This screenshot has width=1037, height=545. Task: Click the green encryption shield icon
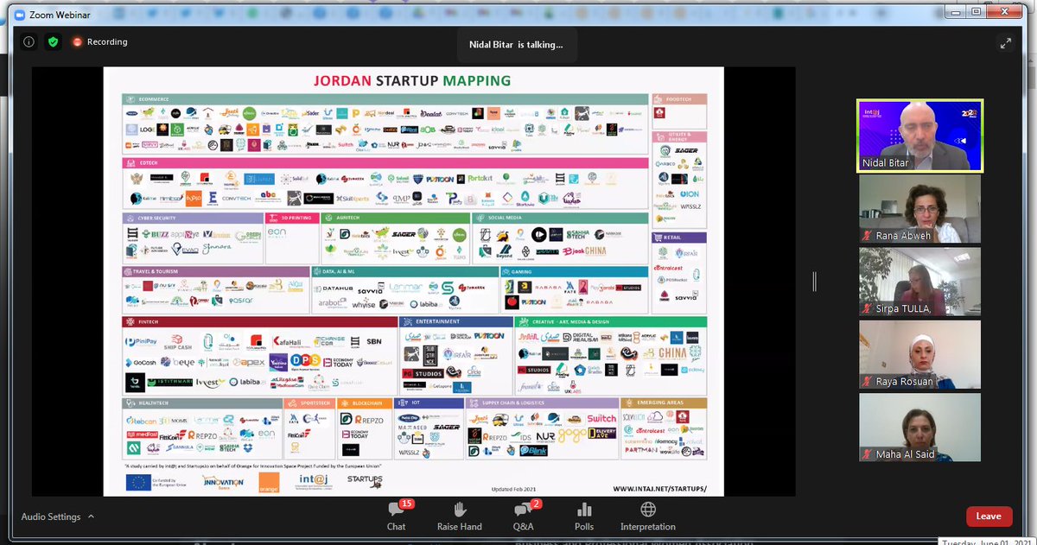point(53,41)
